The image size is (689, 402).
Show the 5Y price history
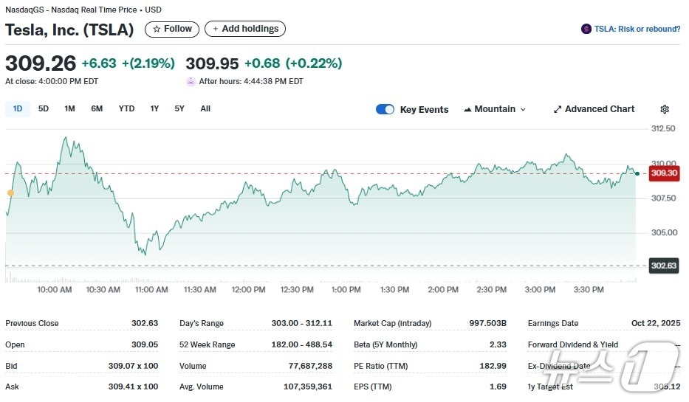click(179, 108)
